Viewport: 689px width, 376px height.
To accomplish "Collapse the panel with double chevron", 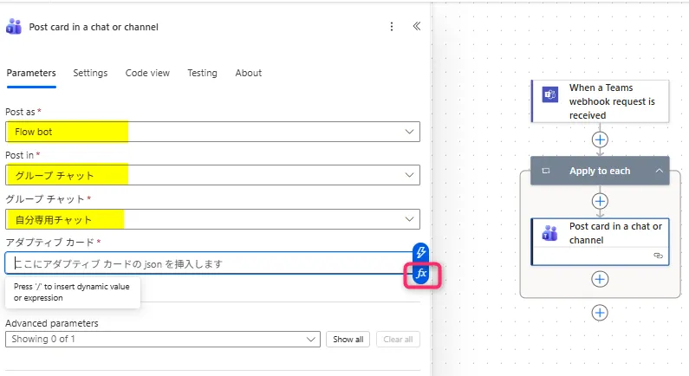I will point(416,27).
